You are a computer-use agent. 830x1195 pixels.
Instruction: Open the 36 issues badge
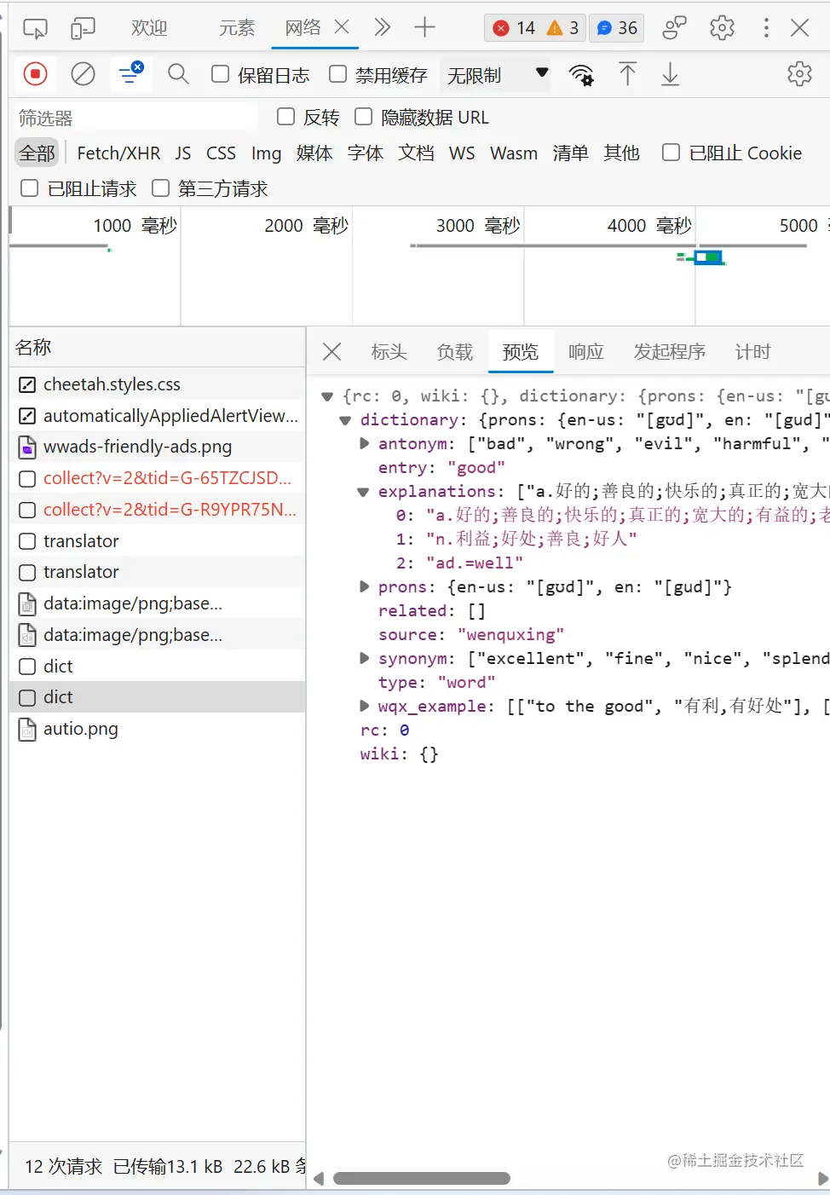[617, 28]
